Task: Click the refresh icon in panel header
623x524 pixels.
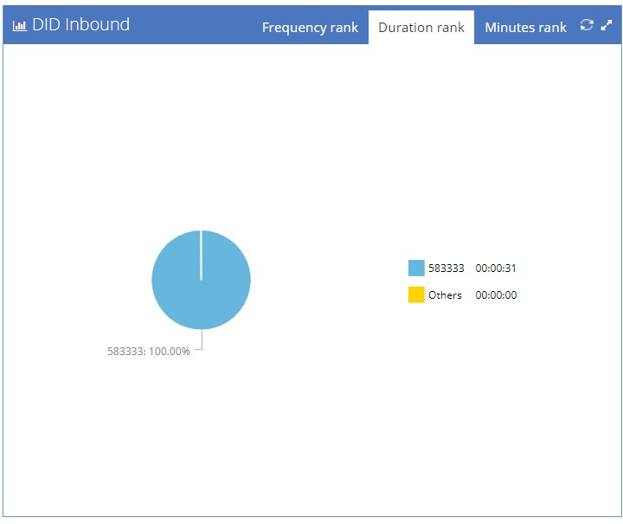Action: 587,25
